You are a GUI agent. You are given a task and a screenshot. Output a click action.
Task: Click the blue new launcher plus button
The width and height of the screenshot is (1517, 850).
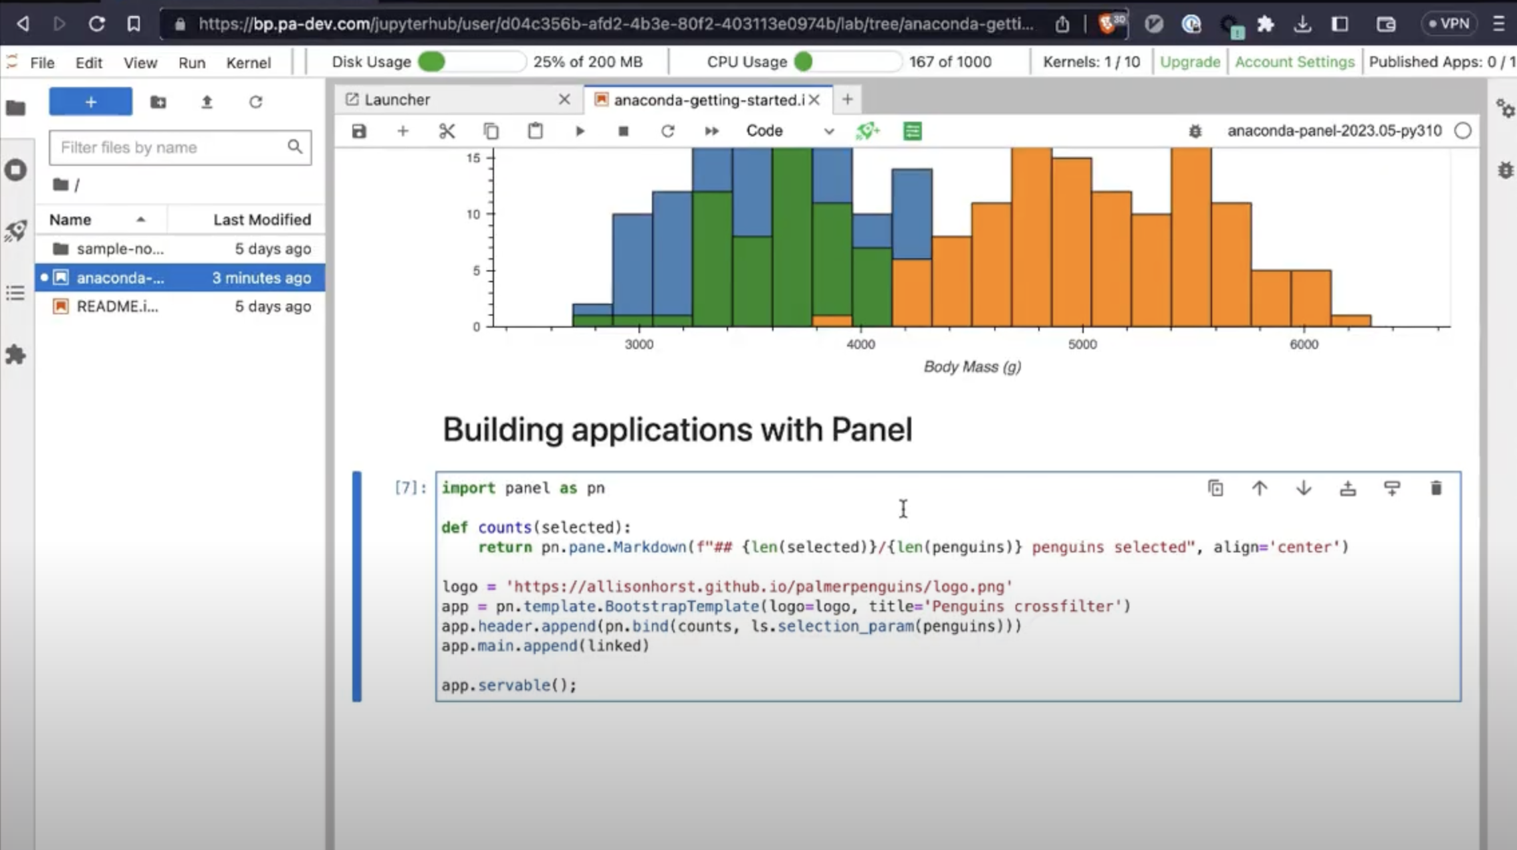pos(91,102)
